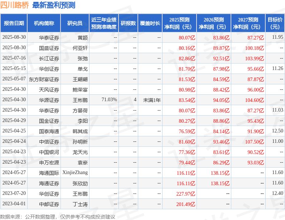Select the 目标价 column header
The width and height of the screenshot is (285, 220).
(x=275, y=23)
